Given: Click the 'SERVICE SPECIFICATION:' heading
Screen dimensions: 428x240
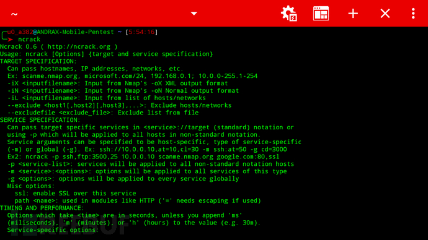Looking at the screenshot, I should click(40, 120).
